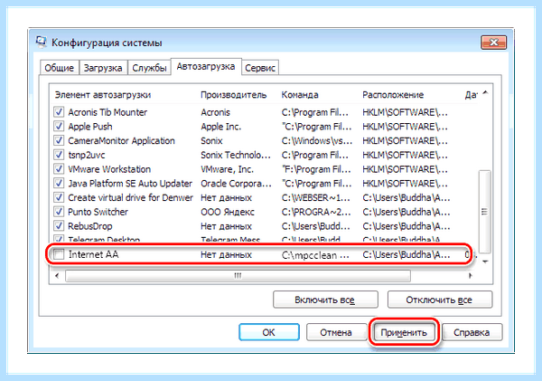
Task: Enable the Internet AA checkbox
Action: click(x=59, y=254)
